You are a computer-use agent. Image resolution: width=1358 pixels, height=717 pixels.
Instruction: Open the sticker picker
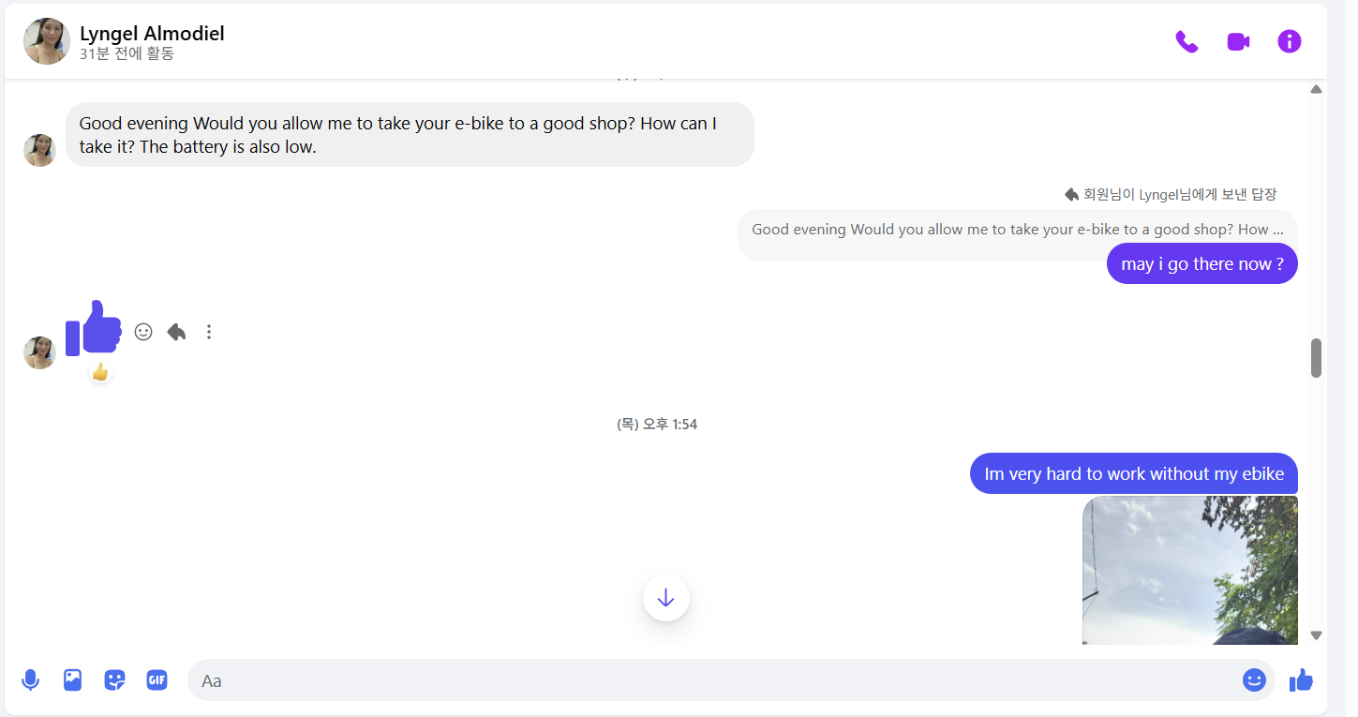click(x=114, y=680)
